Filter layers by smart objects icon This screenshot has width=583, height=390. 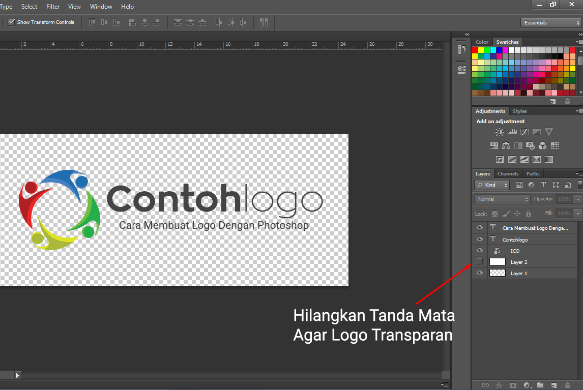(x=568, y=185)
